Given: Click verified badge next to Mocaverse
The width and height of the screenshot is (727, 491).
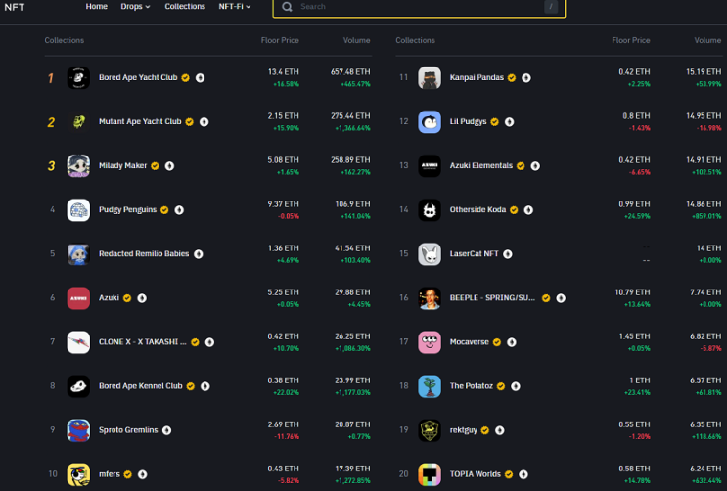Looking at the screenshot, I should 497,342.
